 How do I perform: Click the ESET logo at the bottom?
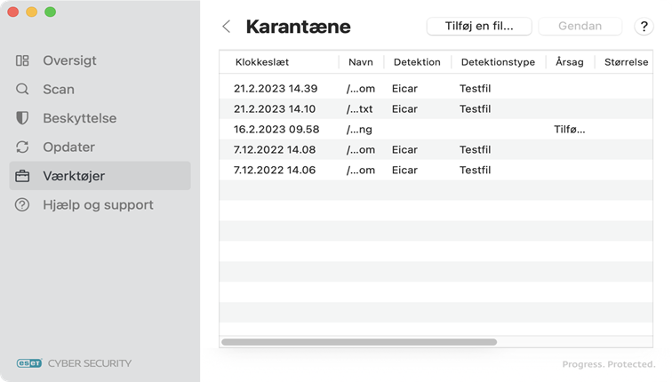pos(29,363)
